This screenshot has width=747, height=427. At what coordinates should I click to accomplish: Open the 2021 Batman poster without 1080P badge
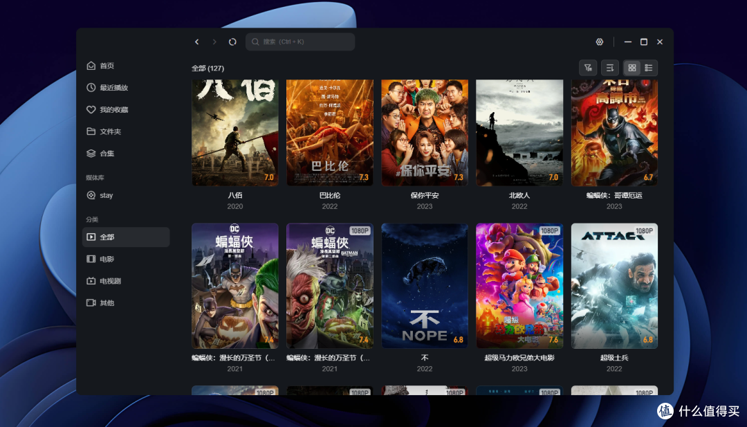coord(235,286)
